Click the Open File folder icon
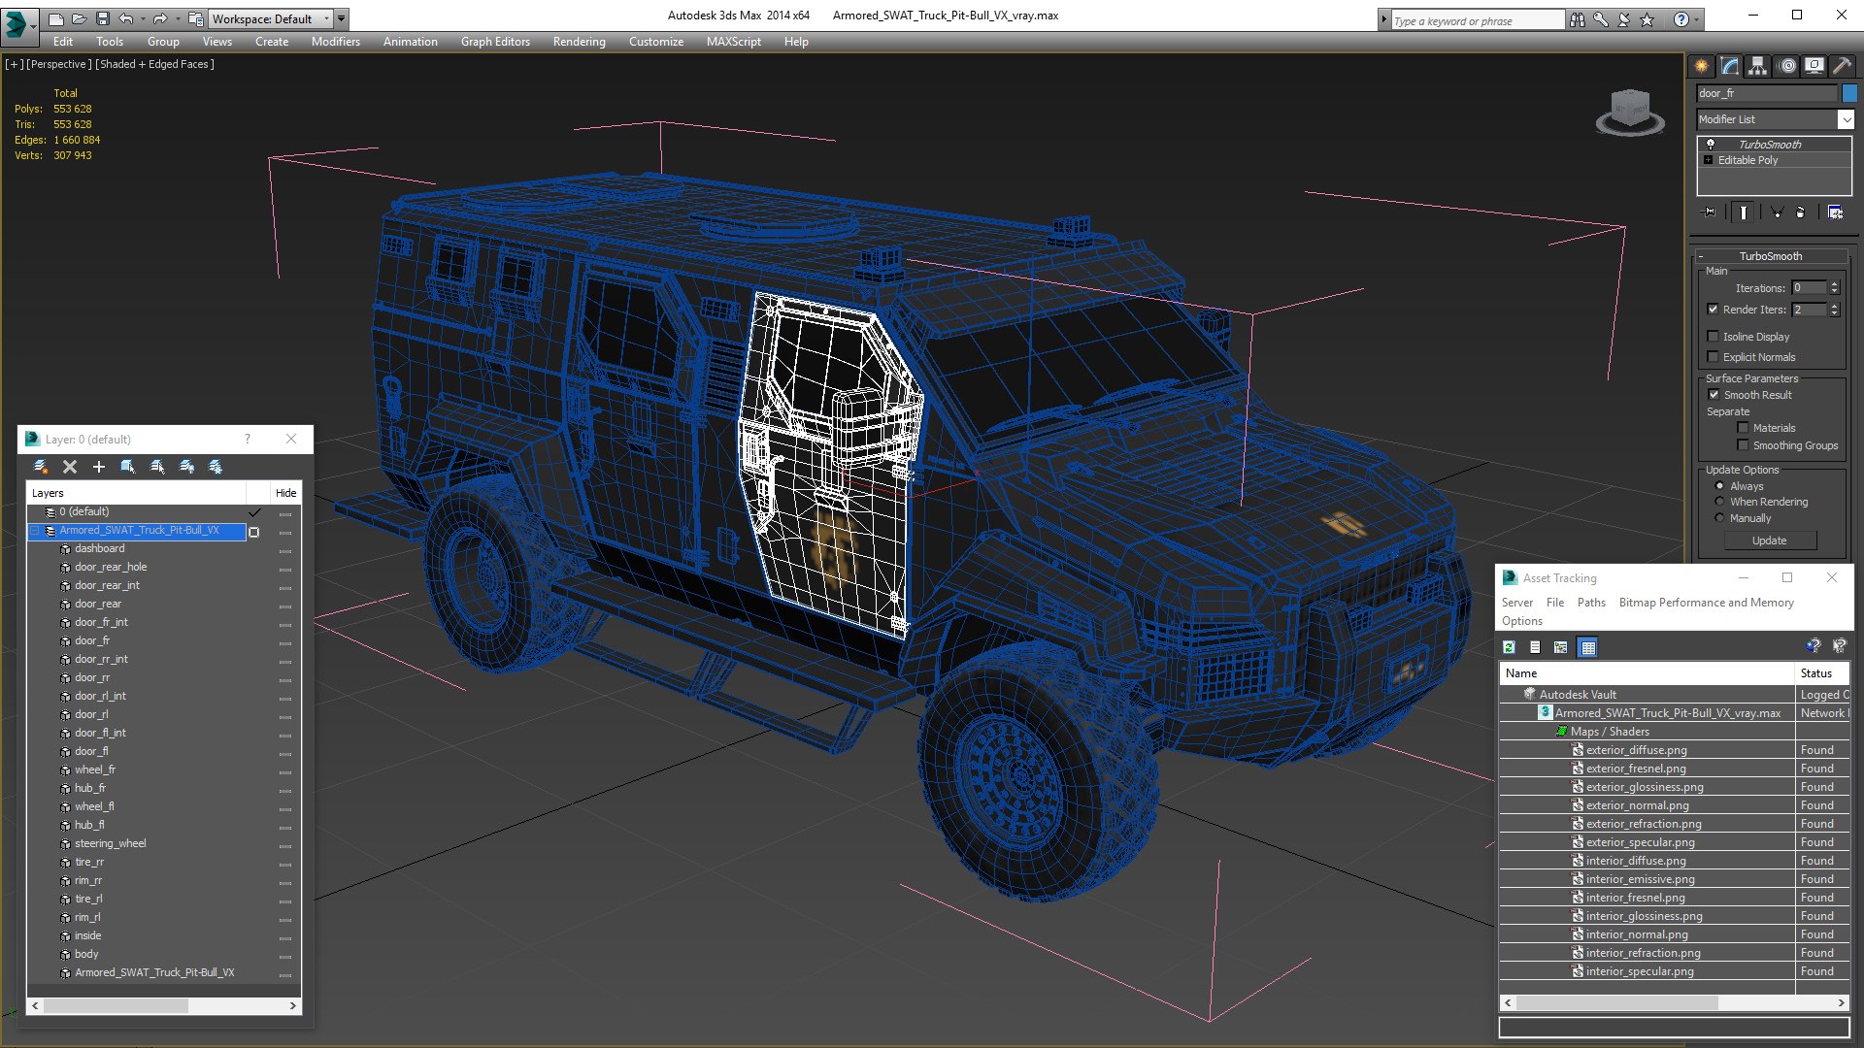This screenshot has width=1864, height=1048. point(79,18)
